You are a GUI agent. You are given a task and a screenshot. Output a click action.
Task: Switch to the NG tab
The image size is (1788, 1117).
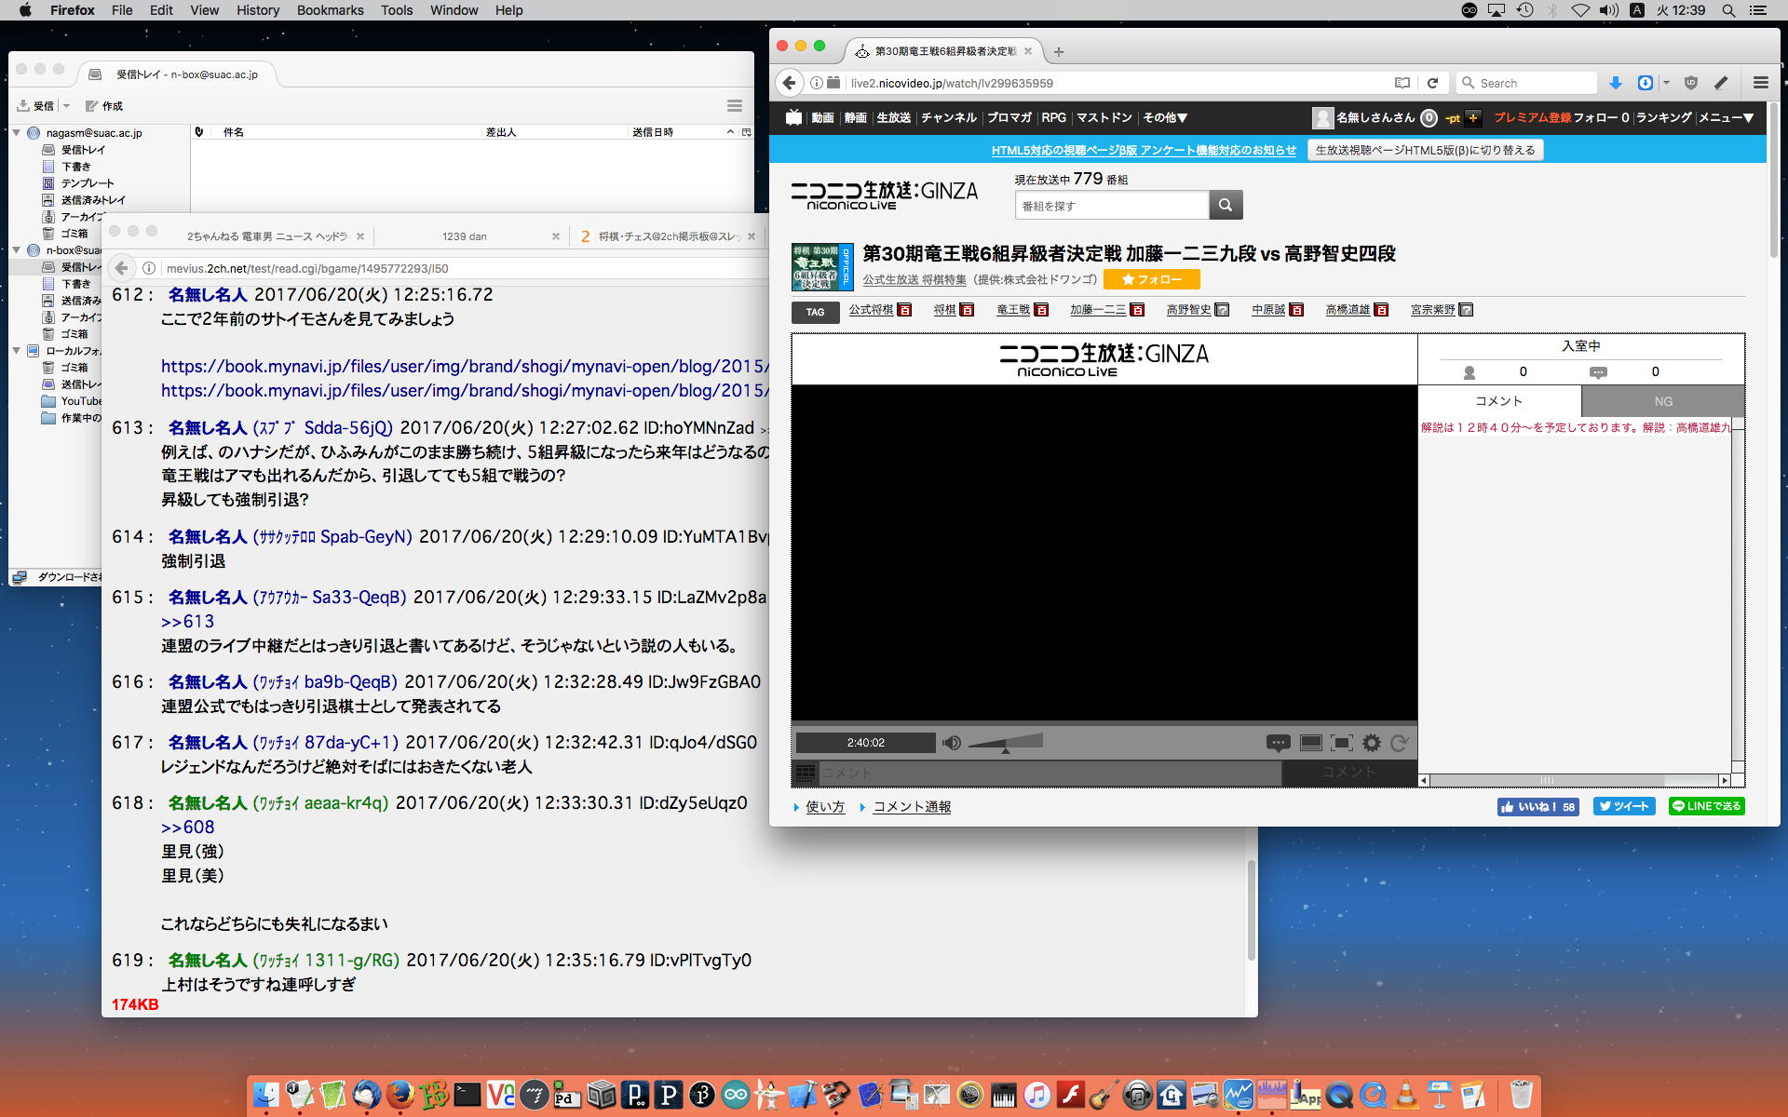[x=1663, y=401]
